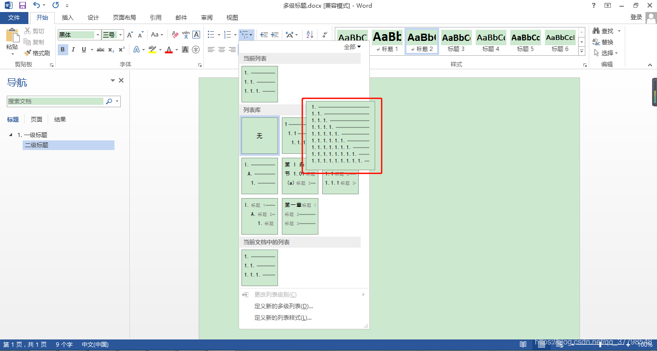Switch to the 页面布局 ribbon tab
Screen dimensions: 657x351
tap(125, 18)
